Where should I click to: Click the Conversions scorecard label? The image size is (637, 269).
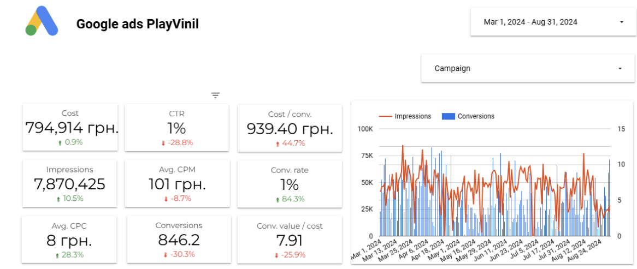179,225
